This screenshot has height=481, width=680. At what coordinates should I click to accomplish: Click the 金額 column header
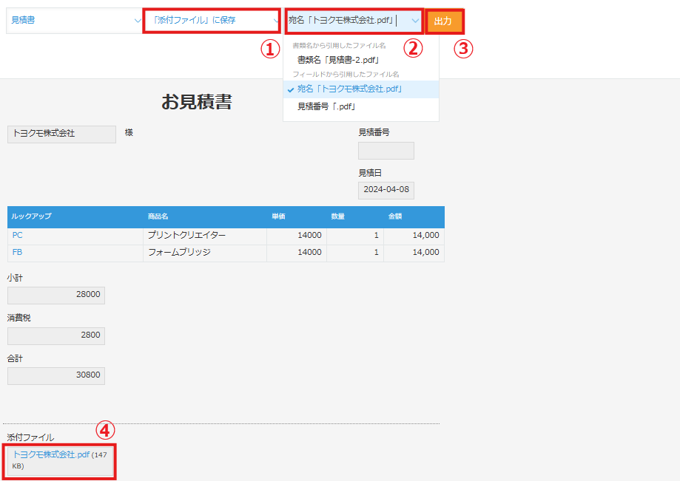pyautogui.click(x=414, y=216)
